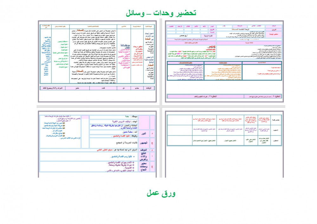317x224 pixels.
Task: Click the 'التوقعات' cell in the rating row
Action: click(148, 87)
